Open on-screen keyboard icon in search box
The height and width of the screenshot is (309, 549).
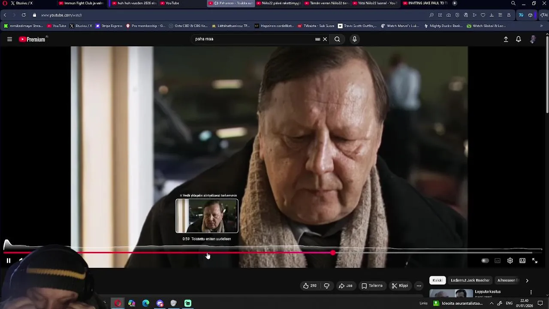(317, 39)
